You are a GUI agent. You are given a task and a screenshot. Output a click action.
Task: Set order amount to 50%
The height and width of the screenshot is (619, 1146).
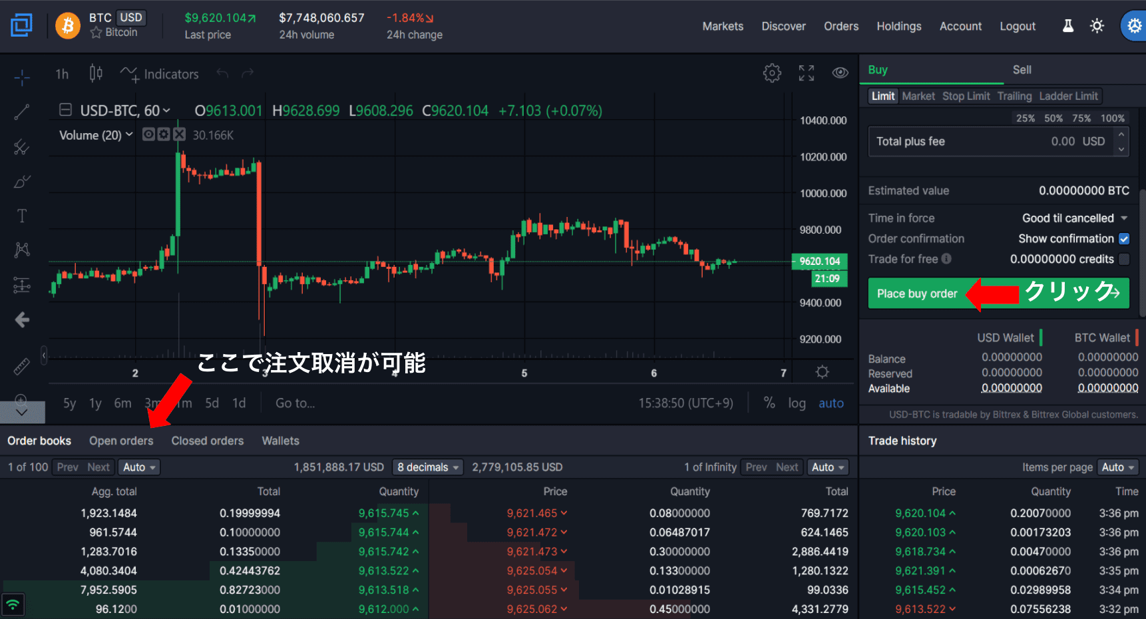click(1053, 118)
